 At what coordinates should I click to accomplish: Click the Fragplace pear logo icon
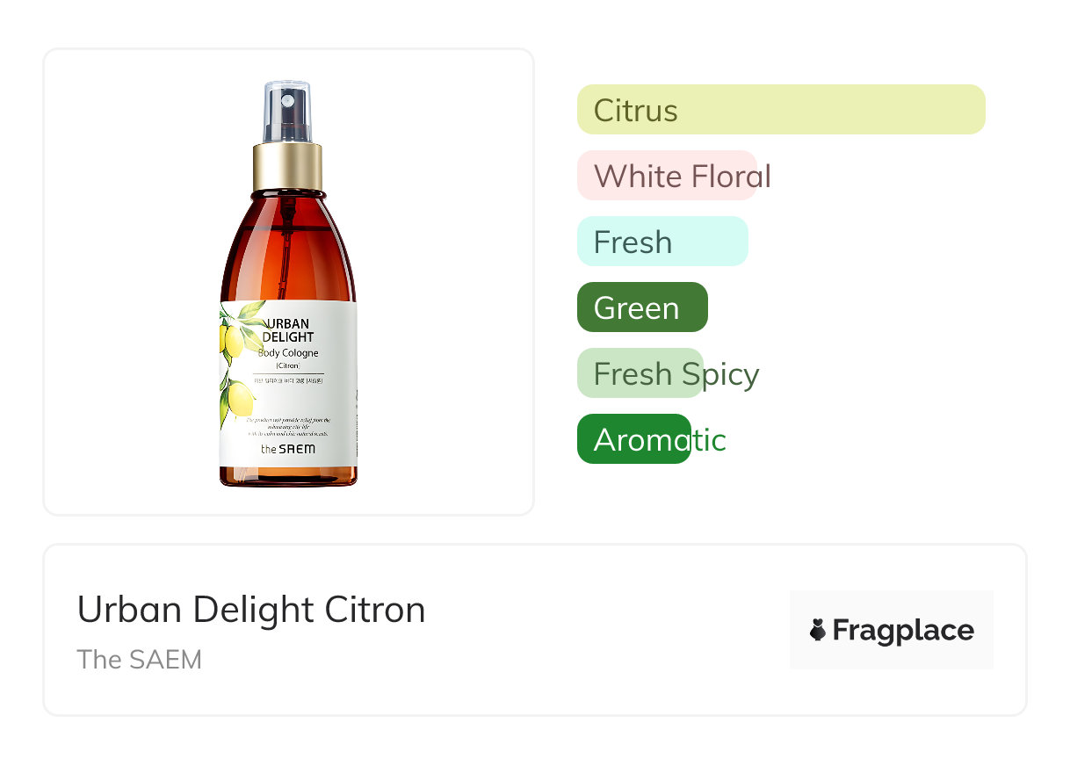(818, 630)
